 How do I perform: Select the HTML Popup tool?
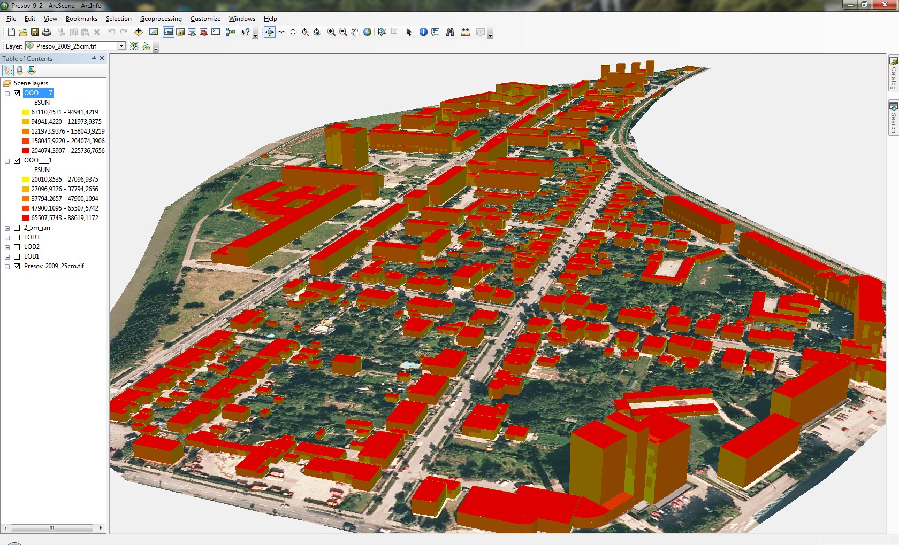[x=436, y=32]
